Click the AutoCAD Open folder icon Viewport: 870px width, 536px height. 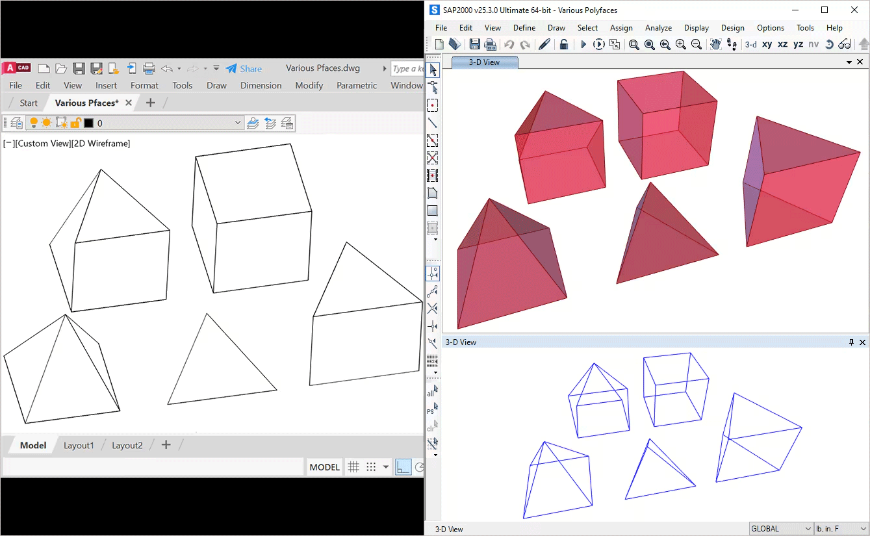pyautogui.click(x=61, y=68)
